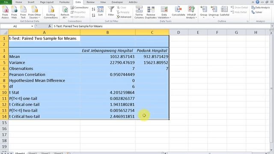Switch to Formulas tab
The height and width of the screenshot is (154, 274).
pyautogui.click(x=64, y=2)
